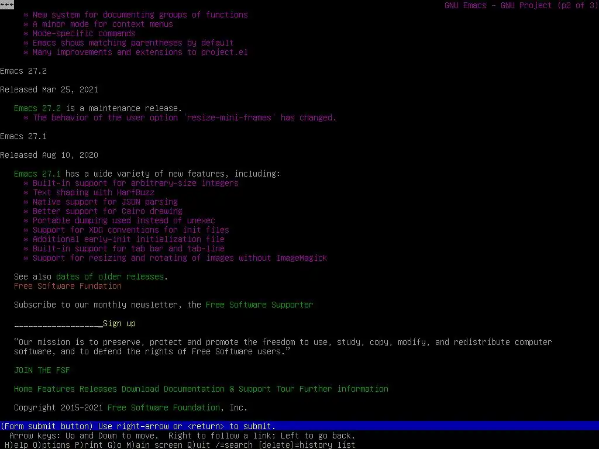Click the 'Released Mar 25, 2021' text
The image size is (599, 449).
[49, 89]
